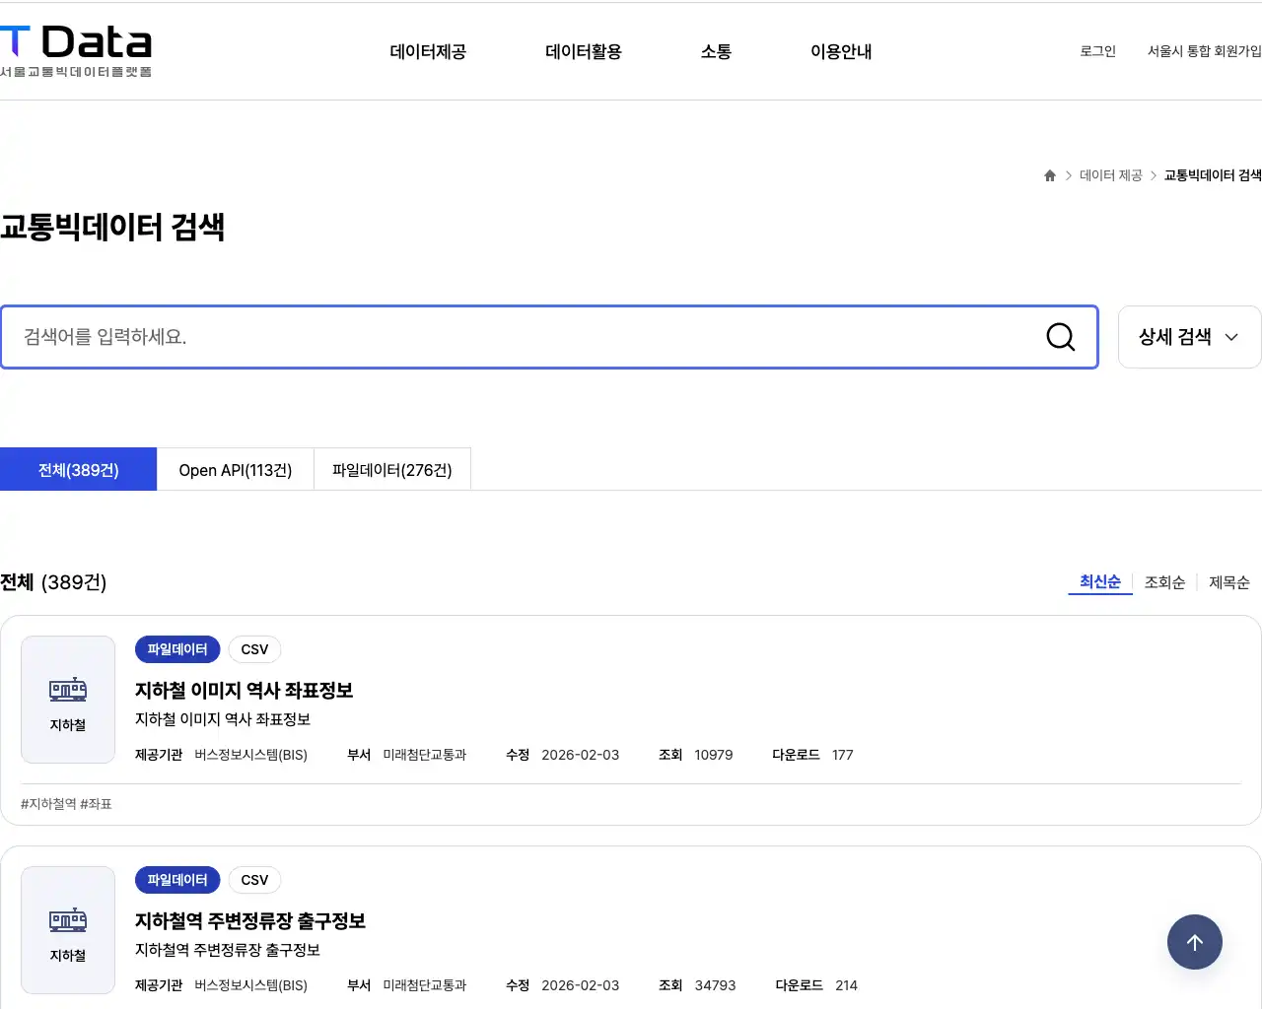The width and height of the screenshot is (1262, 1009).
Task: Expand the 상세 검색 advanced search panel
Action: click(x=1188, y=337)
